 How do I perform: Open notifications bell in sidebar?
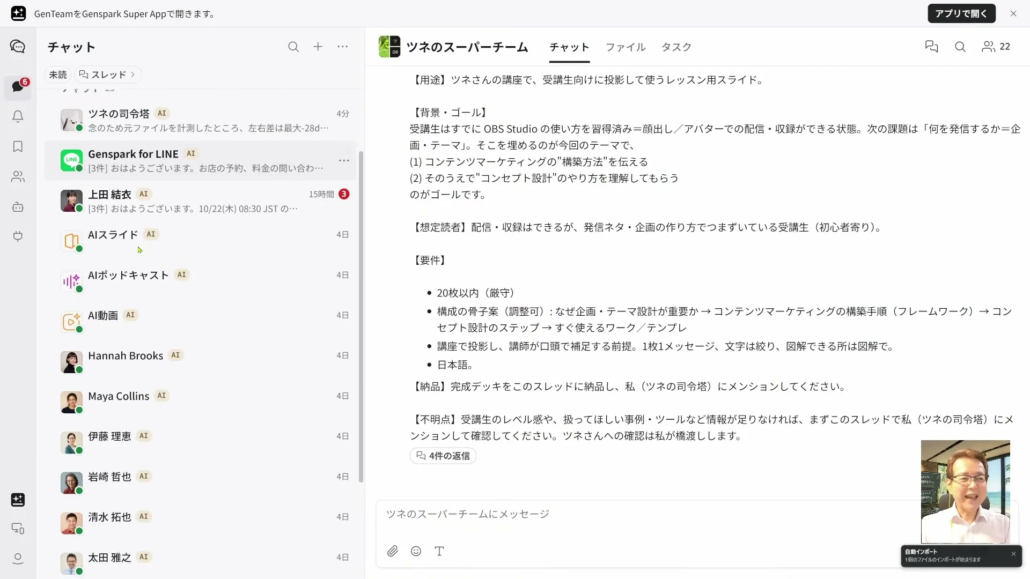(18, 116)
